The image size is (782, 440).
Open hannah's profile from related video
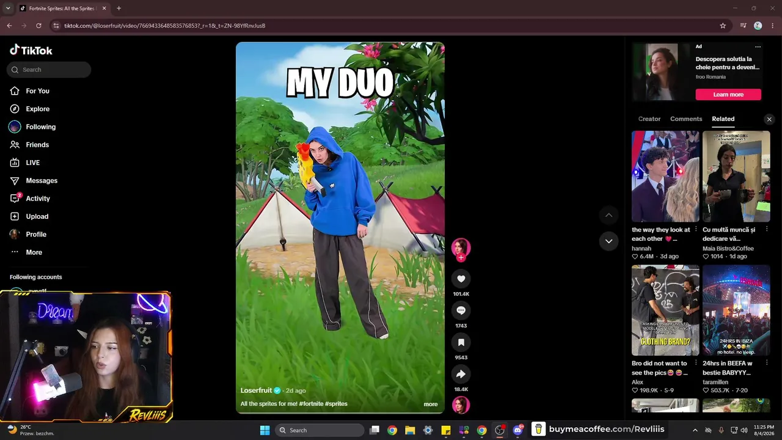641,249
